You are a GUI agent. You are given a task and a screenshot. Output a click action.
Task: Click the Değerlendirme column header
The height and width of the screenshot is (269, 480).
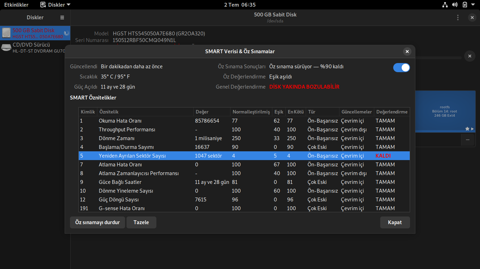pyautogui.click(x=392, y=112)
